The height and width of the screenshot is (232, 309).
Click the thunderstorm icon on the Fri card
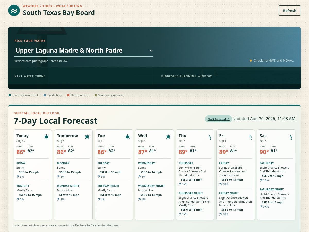tap(250, 137)
